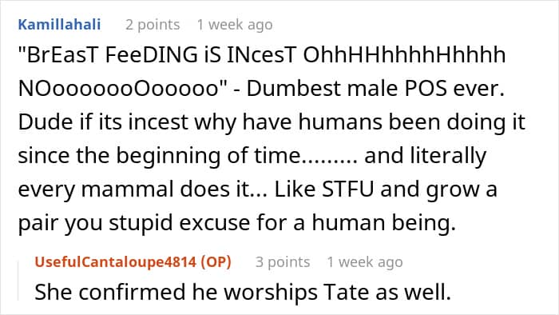Viewport: 559px width, 315px height.
Task: Click the '2 points' score label
Action: (153, 25)
